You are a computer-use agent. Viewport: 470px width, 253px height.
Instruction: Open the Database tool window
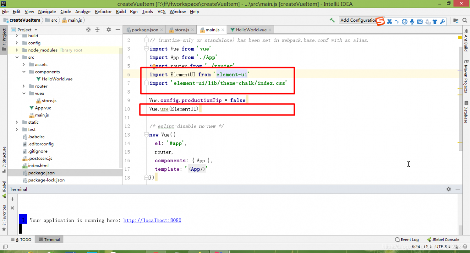pyautogui.click(x=466, y=112)
